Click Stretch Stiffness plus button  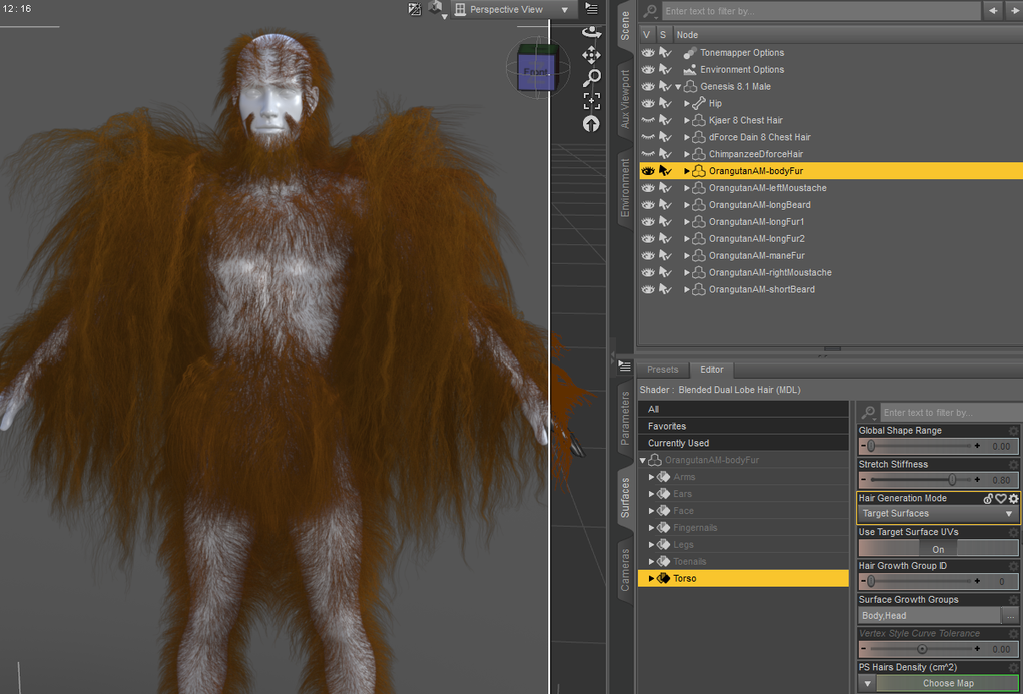(x=977, y=480)
